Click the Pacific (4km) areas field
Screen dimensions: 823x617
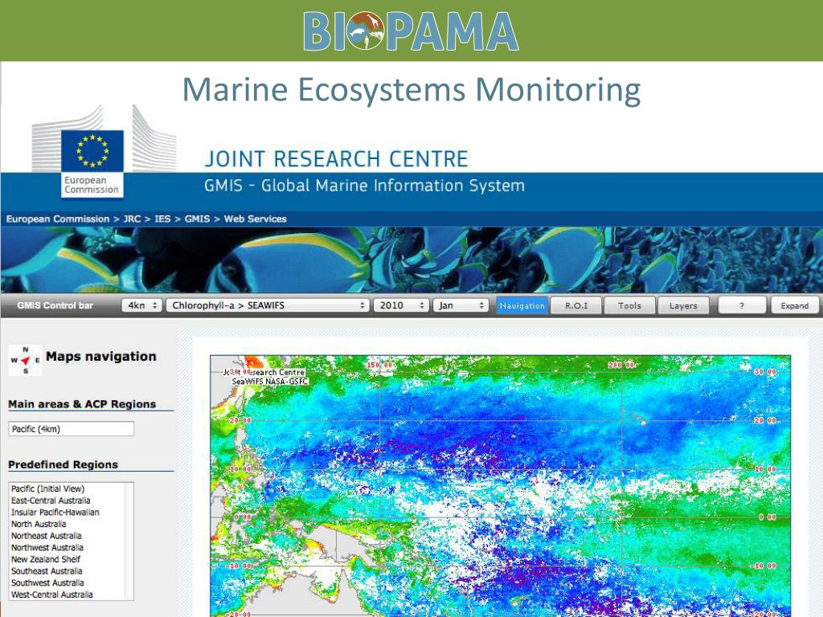(x=72, y=429)
